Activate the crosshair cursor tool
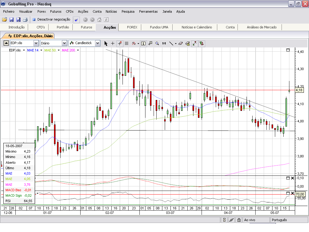309x232 pixels. (x=113, y=43)
